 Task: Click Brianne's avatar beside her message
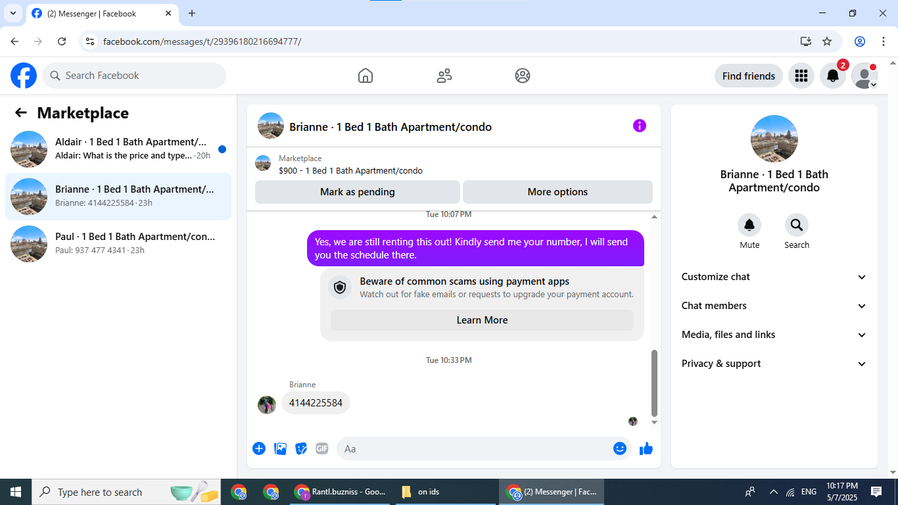click(x=267, y=405)
